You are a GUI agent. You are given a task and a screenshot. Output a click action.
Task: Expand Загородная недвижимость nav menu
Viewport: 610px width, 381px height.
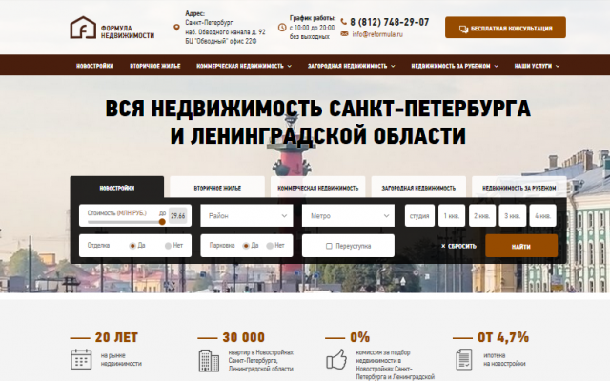click(x=352, y=66)
